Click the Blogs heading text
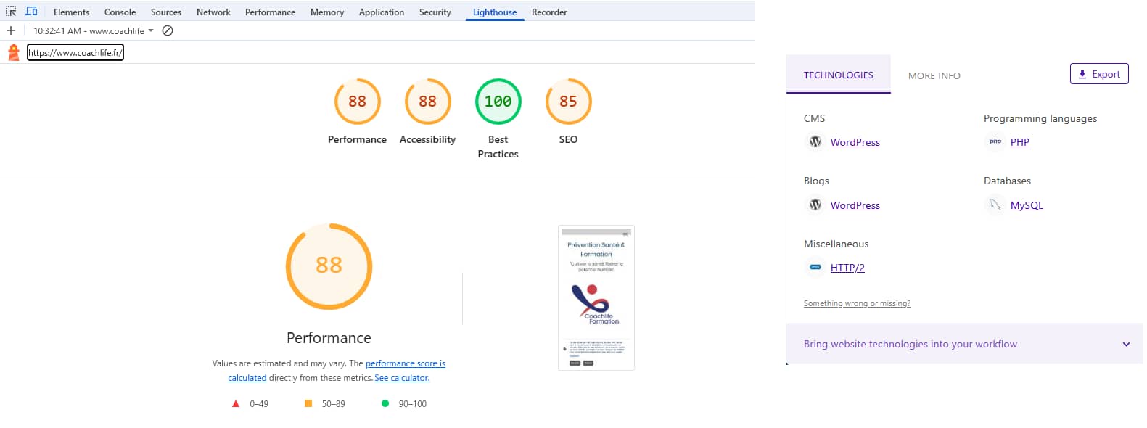This screenshot has height=428, width=1147. 816,181
